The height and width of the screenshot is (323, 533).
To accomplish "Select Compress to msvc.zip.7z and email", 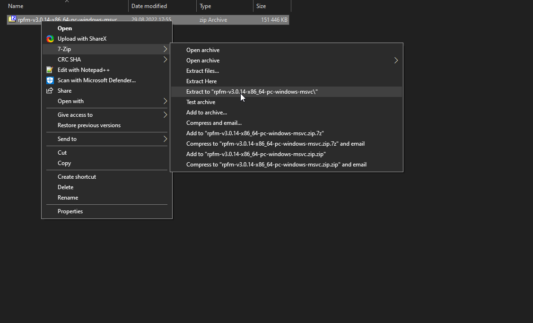I will pos(287,143).
